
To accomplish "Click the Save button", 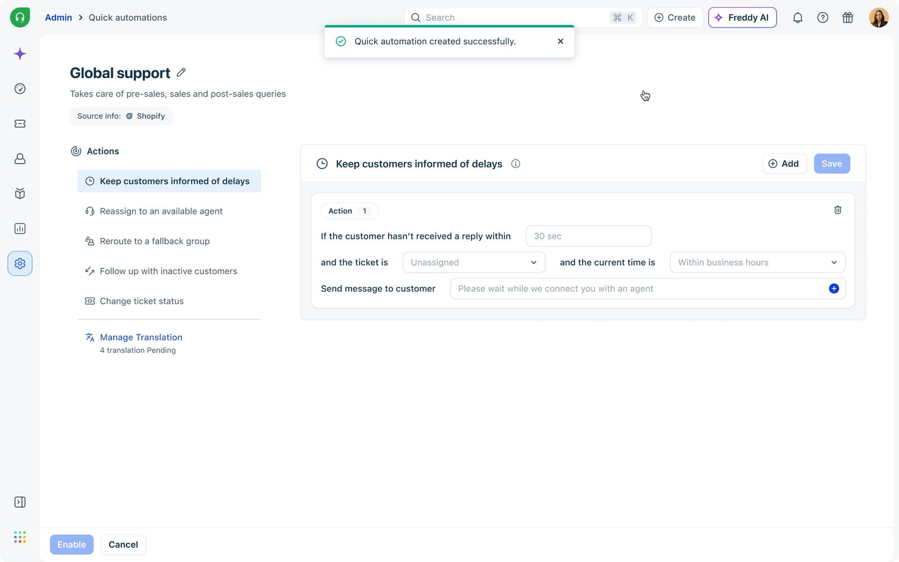I will click(832, 164).
